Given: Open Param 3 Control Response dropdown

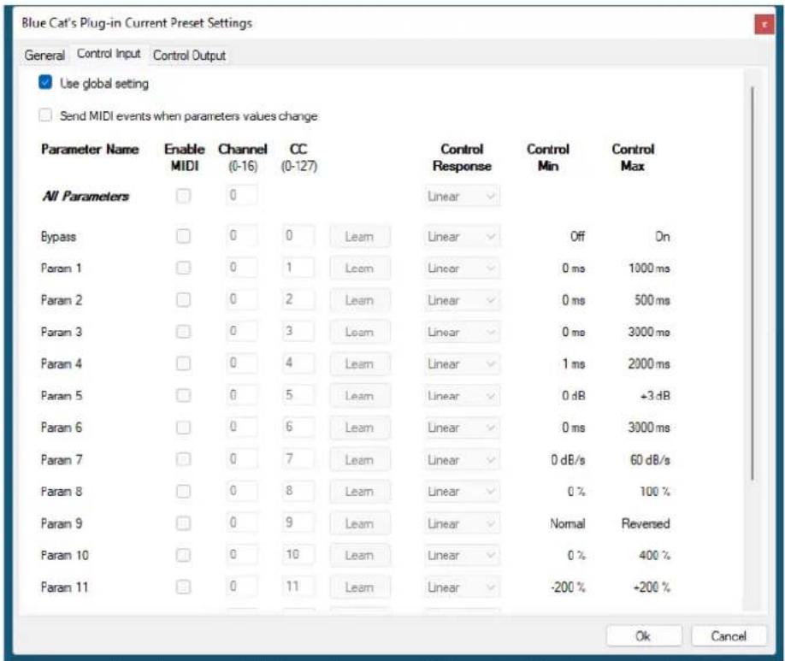Looking at the screenshot, I should [462, 332].
